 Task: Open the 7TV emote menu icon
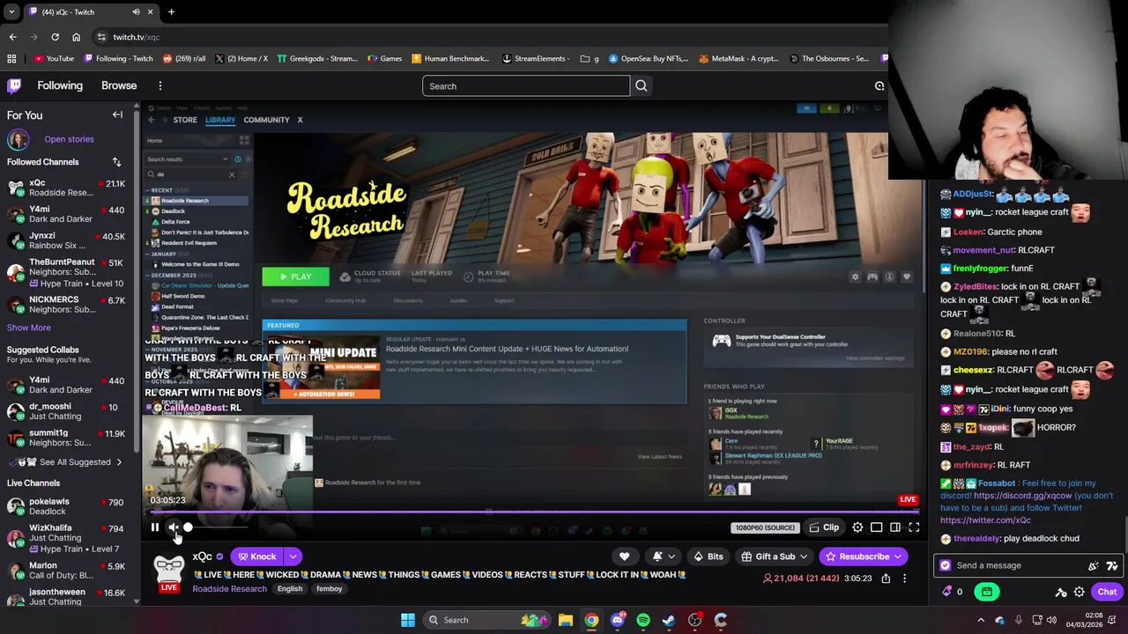(x=1111, y=565)
